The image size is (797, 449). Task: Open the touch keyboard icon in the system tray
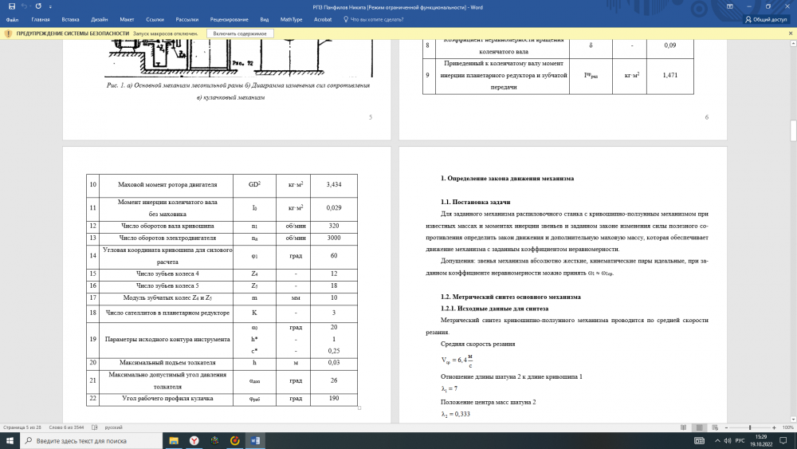click(x=700, y=441)
